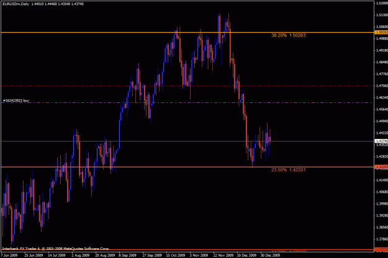Click the 1.4988 price scale label

click(x=382, y=38)
